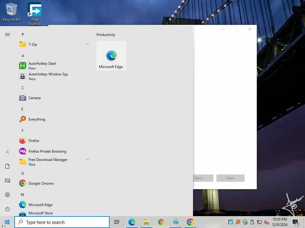The width and height of the screenshot is (305, 228).
Task: Open the user account icon in Start
Action: click(x=7, y=152)
